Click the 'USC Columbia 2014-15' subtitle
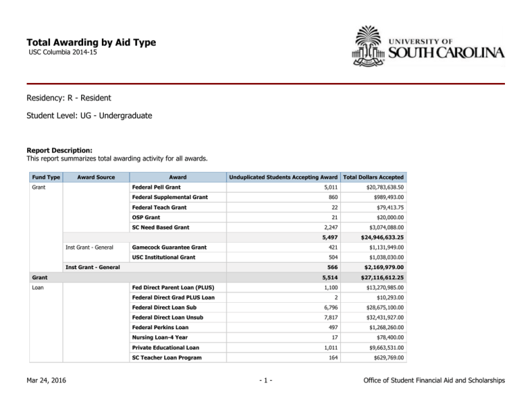This screenshot has width=532, height=410. point(63,52)
